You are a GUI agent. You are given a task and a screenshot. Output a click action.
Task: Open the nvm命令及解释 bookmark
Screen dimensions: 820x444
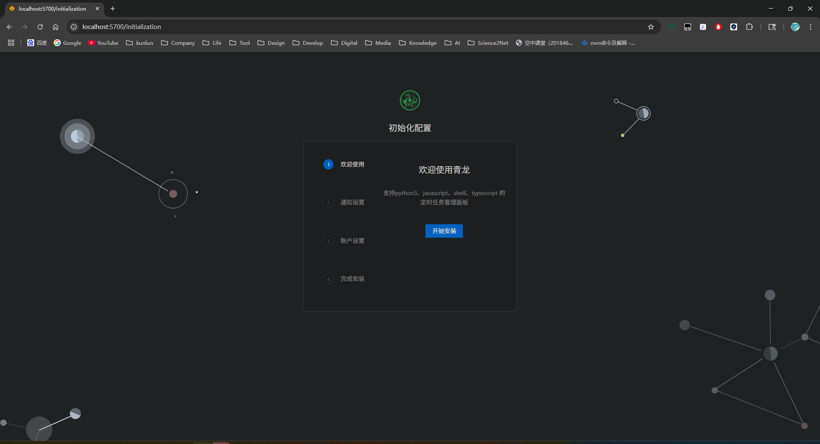(x=608, y=43)
